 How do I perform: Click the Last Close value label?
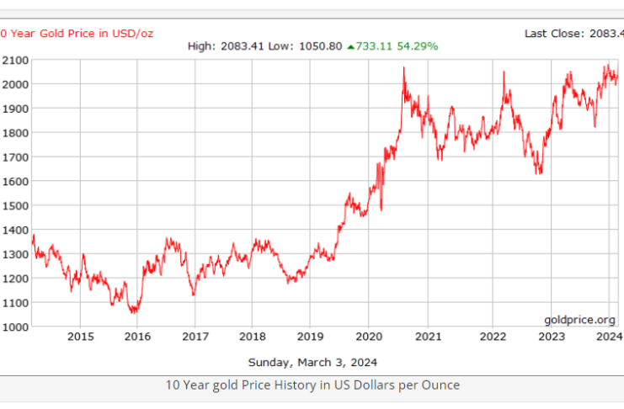coord(573,33)
